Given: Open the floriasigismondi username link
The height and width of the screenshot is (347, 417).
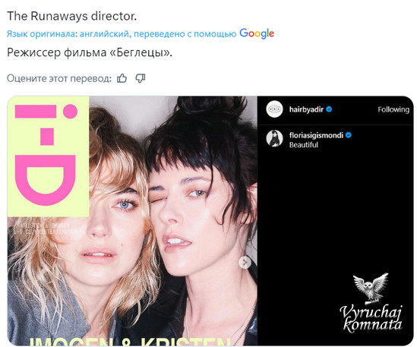Looking at the screenshot, I should coord(316,135).
